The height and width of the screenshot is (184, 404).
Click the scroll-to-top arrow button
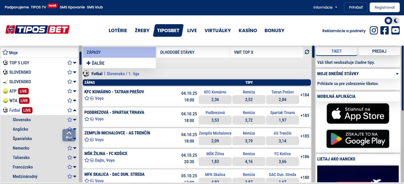(x=69, y=135)
